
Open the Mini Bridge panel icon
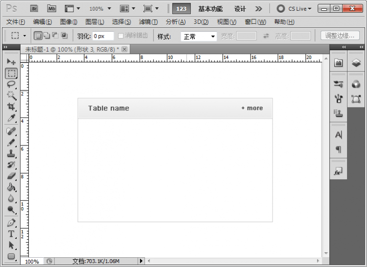(339, 62)
